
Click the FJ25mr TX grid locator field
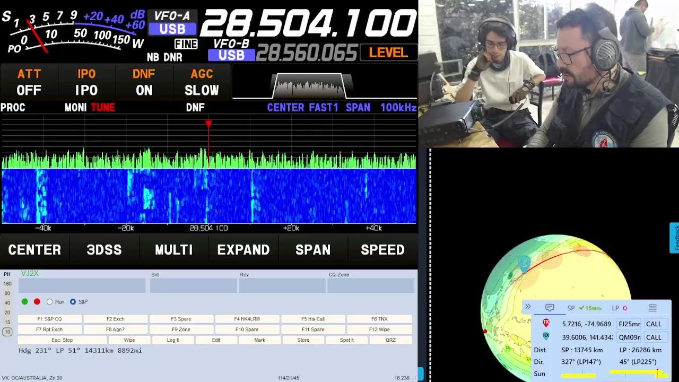click(x=629, y=324)
